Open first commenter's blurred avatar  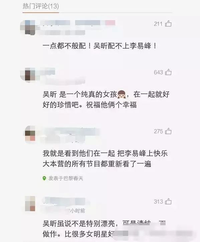28,27
